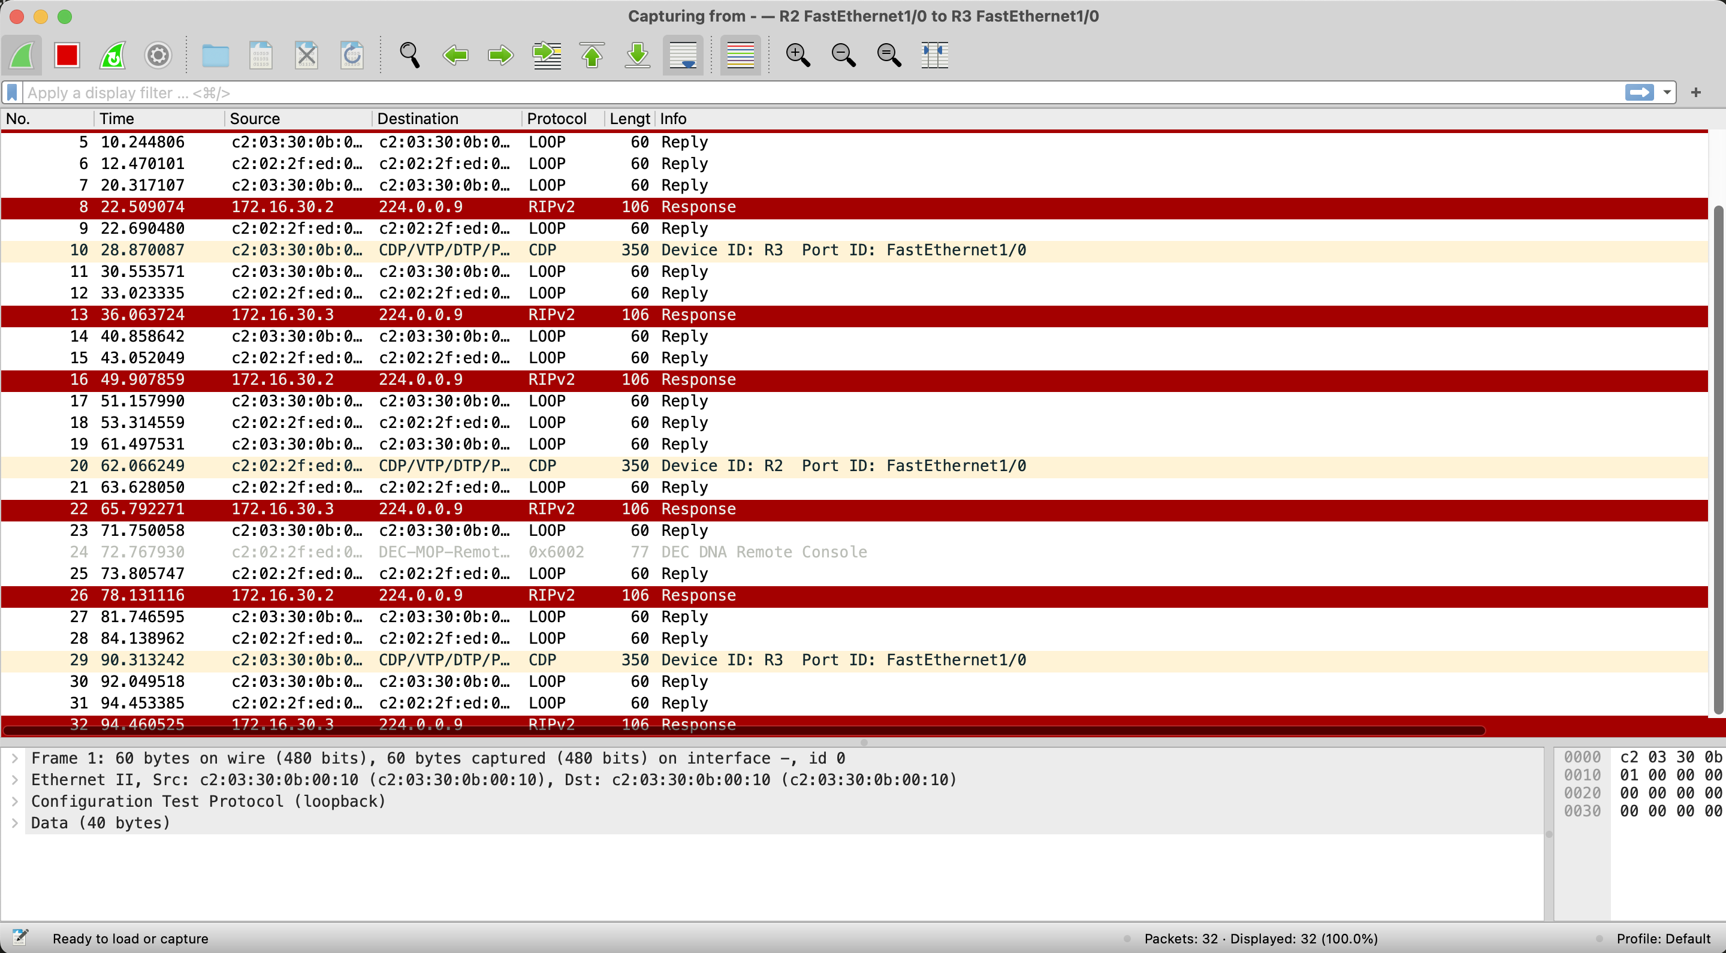Reset text to normal size

(888, 55)
